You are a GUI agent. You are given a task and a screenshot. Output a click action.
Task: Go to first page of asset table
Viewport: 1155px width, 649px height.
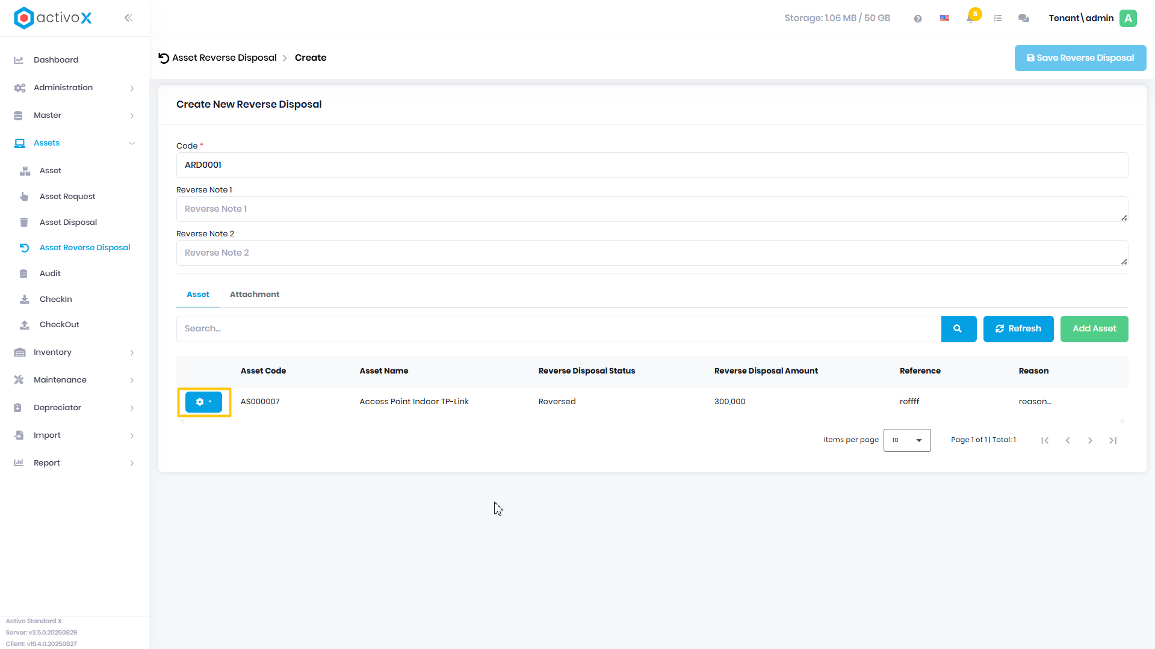pyautogui.click(x=1045, y=441)
